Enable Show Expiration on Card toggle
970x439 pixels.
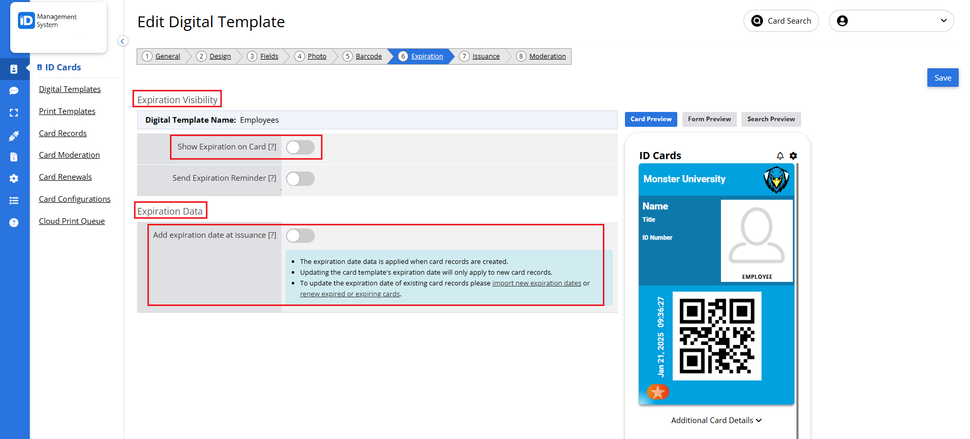(300, 147)
